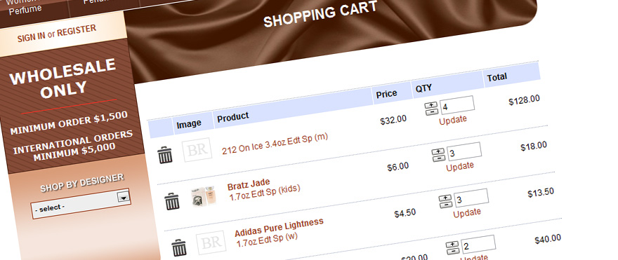Open the Register link
This screenshot has height=260, width=618.
[77, 31]
